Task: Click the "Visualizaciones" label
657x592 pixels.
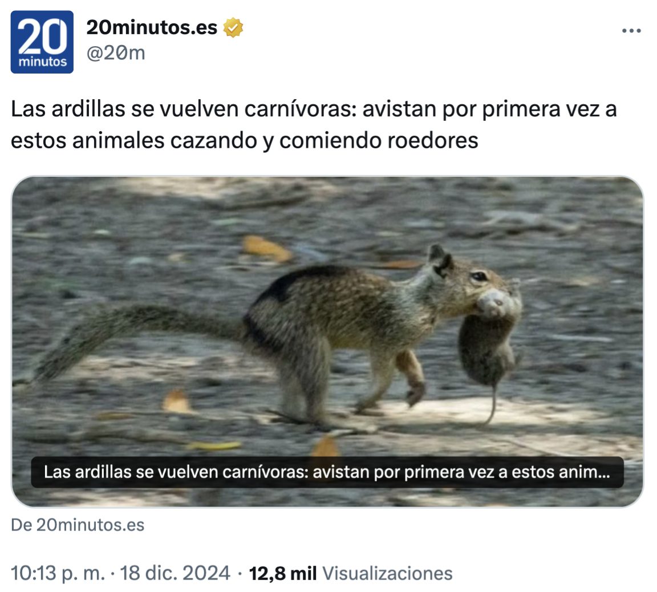Action: click(x=387, y=573)
